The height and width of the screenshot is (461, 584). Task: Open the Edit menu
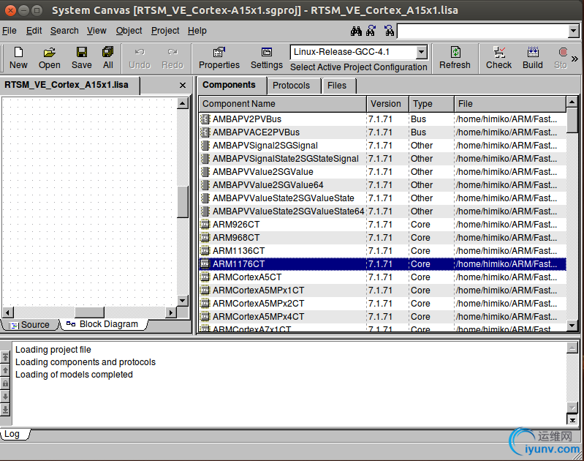[x=34, y=31]
